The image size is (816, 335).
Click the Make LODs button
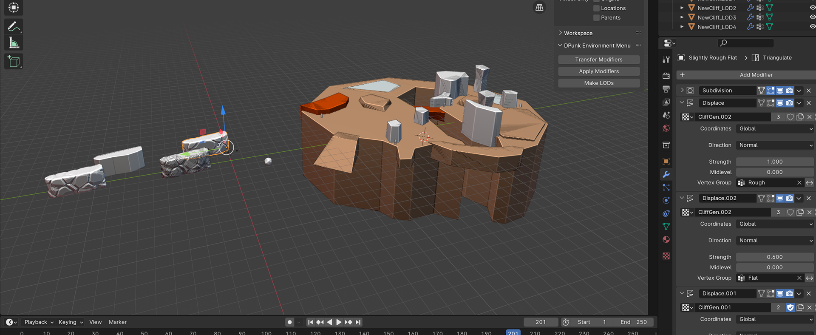[x=599, y=83]
